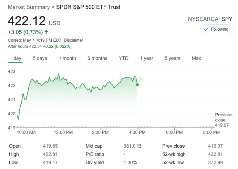Open the Disclaimer link
The image size is (238, 169).
74,40
